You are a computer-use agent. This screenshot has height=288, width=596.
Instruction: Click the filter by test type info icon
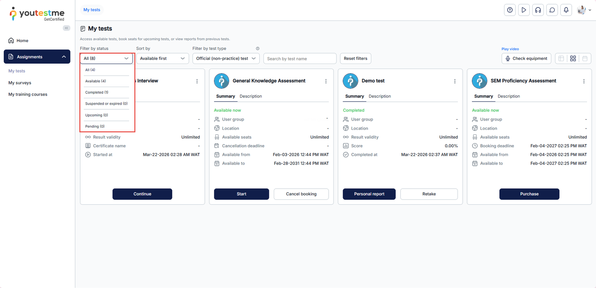point(257,48)
